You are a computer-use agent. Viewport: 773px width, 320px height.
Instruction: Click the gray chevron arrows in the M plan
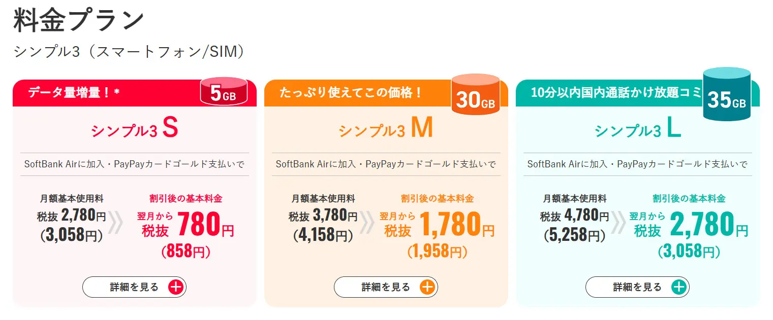pyautogui.click(x=367, y=224)
